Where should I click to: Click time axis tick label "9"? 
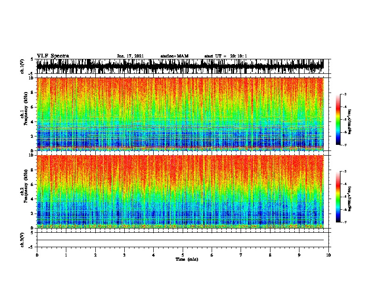click(x=299, y=255)
